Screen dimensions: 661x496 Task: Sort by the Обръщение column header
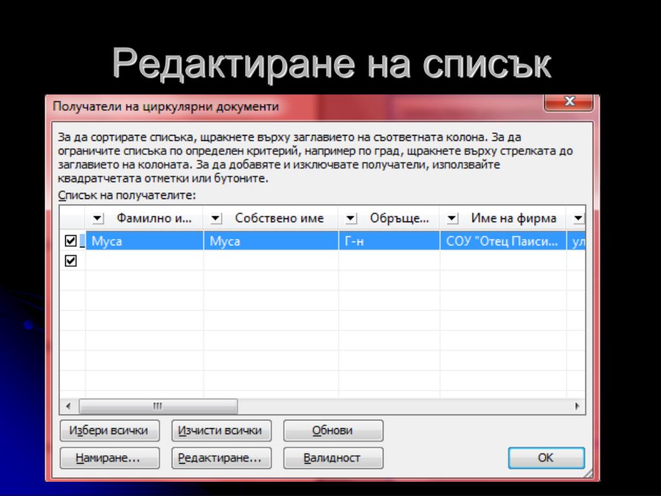(399, 218)
